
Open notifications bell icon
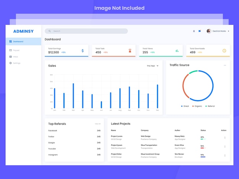tap(194, 31)
